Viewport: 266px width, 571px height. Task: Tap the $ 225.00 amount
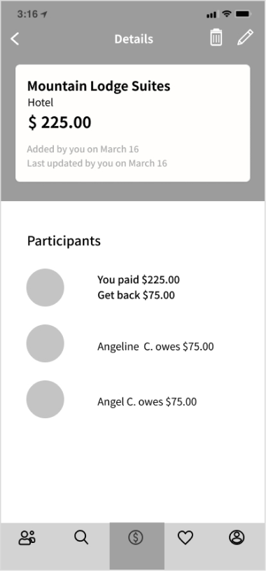click(59, 123)
